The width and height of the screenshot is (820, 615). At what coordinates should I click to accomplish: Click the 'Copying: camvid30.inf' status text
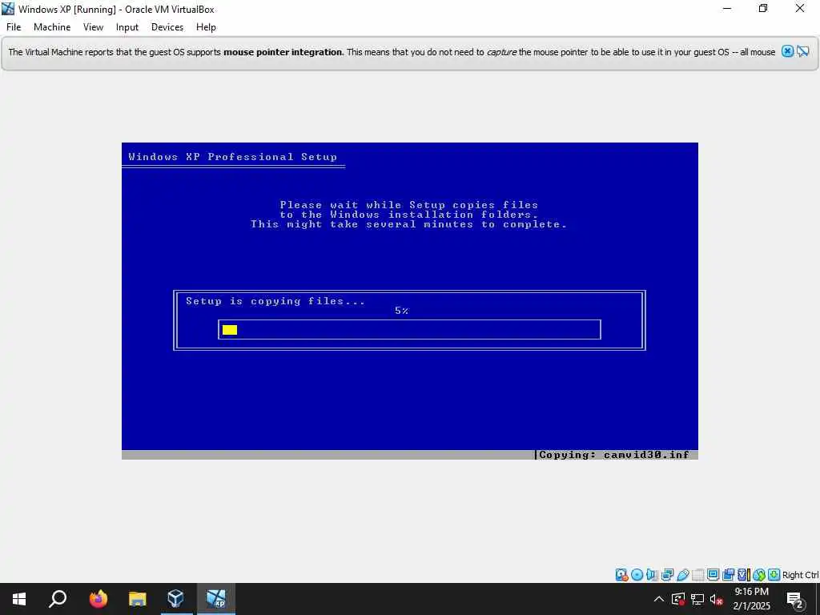coord(614,455)
